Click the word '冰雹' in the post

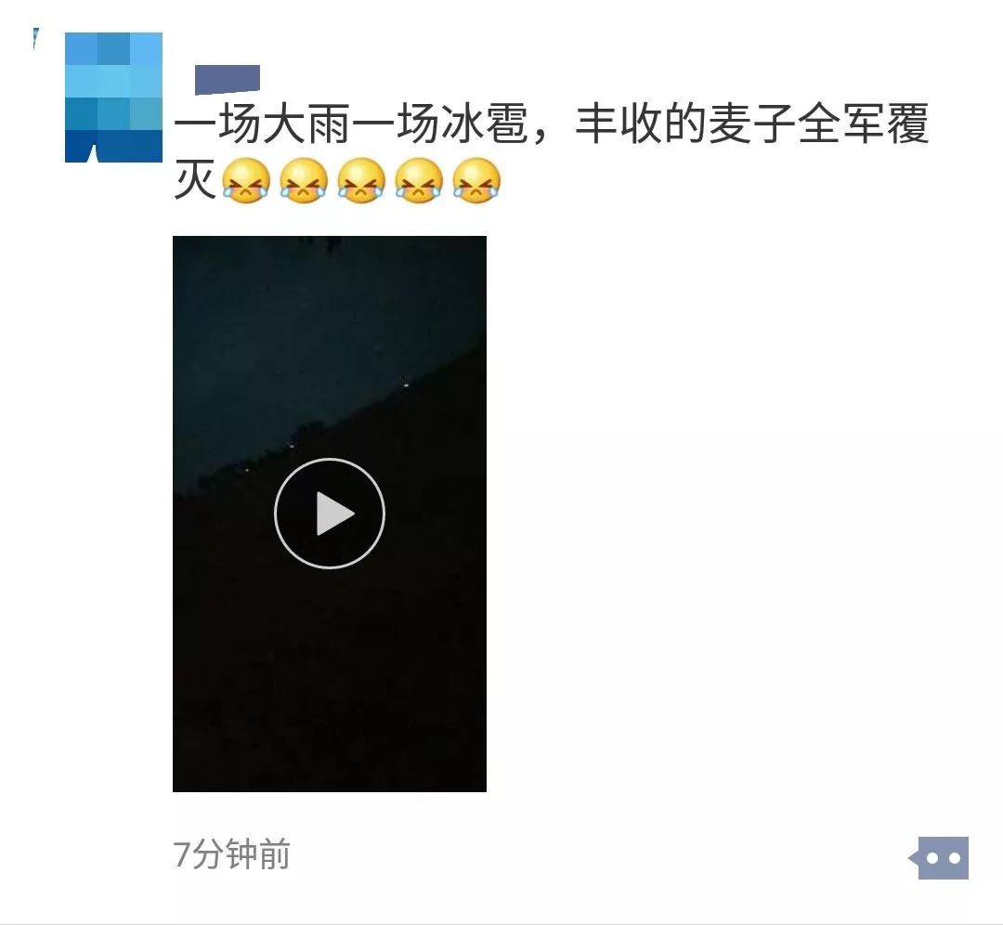pyautogui.click(x=484, y=124)
